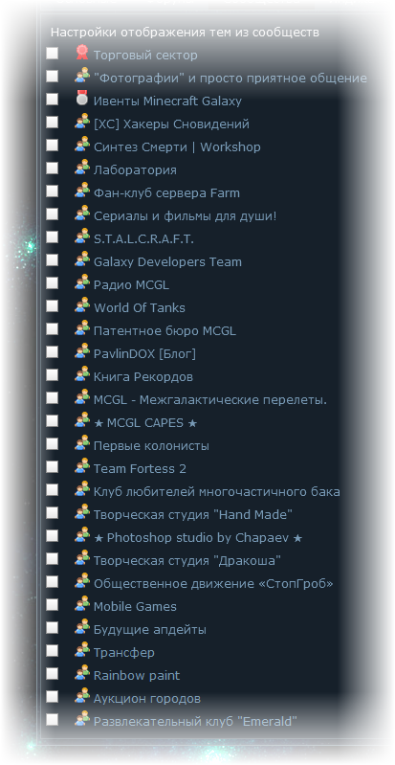Click the group icon beside Книга Рекордов
The height and width of the screenshot is (765, 395).
pos(82,374)
